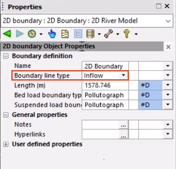Viewport: 176px width, 169px height.
Task: Click the ellipsis button for Hyperlinks
Action: [123, 134]
